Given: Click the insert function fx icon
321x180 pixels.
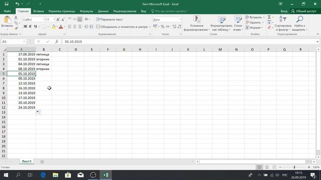Looking at the screenshot, I should coord(57,41).
